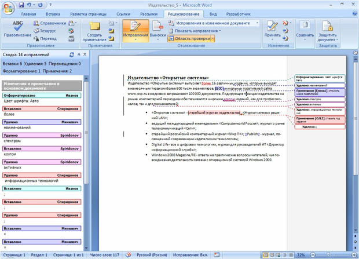Image resolution: width=359 pixels, height=259 pixels.
Task: Select the Отформатировано Иванов revision entry
Action: 42,96
